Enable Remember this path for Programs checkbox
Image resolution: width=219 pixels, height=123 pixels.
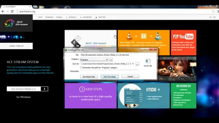[x=81, y=68]
